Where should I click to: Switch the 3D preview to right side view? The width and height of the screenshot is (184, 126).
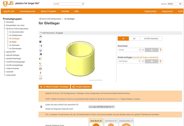40,46
